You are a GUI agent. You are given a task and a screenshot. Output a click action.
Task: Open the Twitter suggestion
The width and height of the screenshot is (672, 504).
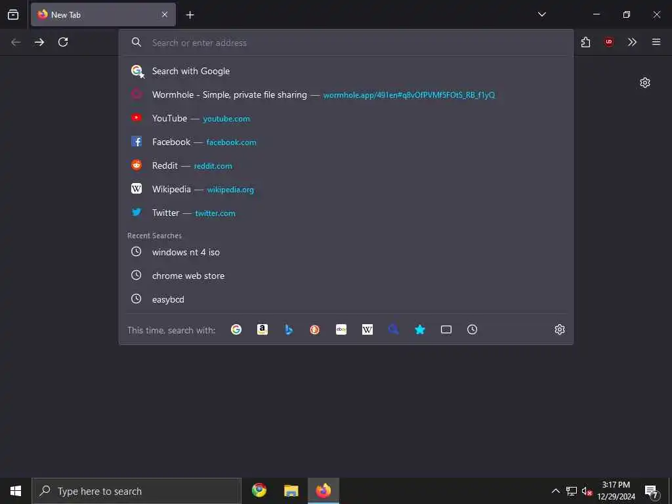point(346,213)
